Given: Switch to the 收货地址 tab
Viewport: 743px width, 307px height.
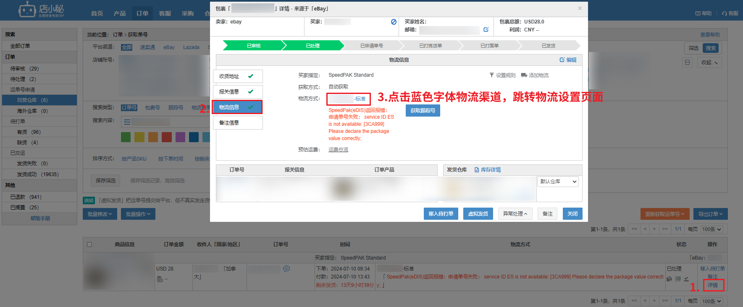Looking at the screenshot, I should 238,76.
